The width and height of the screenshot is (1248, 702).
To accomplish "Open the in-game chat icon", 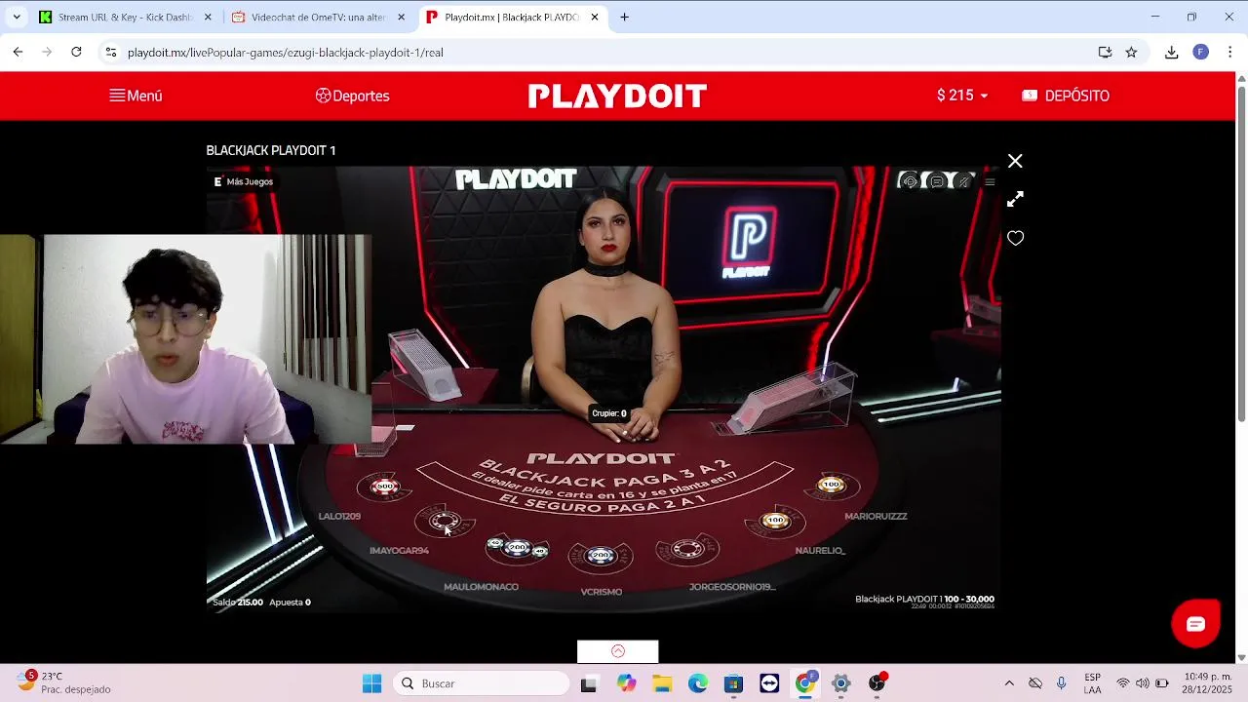I will [937, 181].
